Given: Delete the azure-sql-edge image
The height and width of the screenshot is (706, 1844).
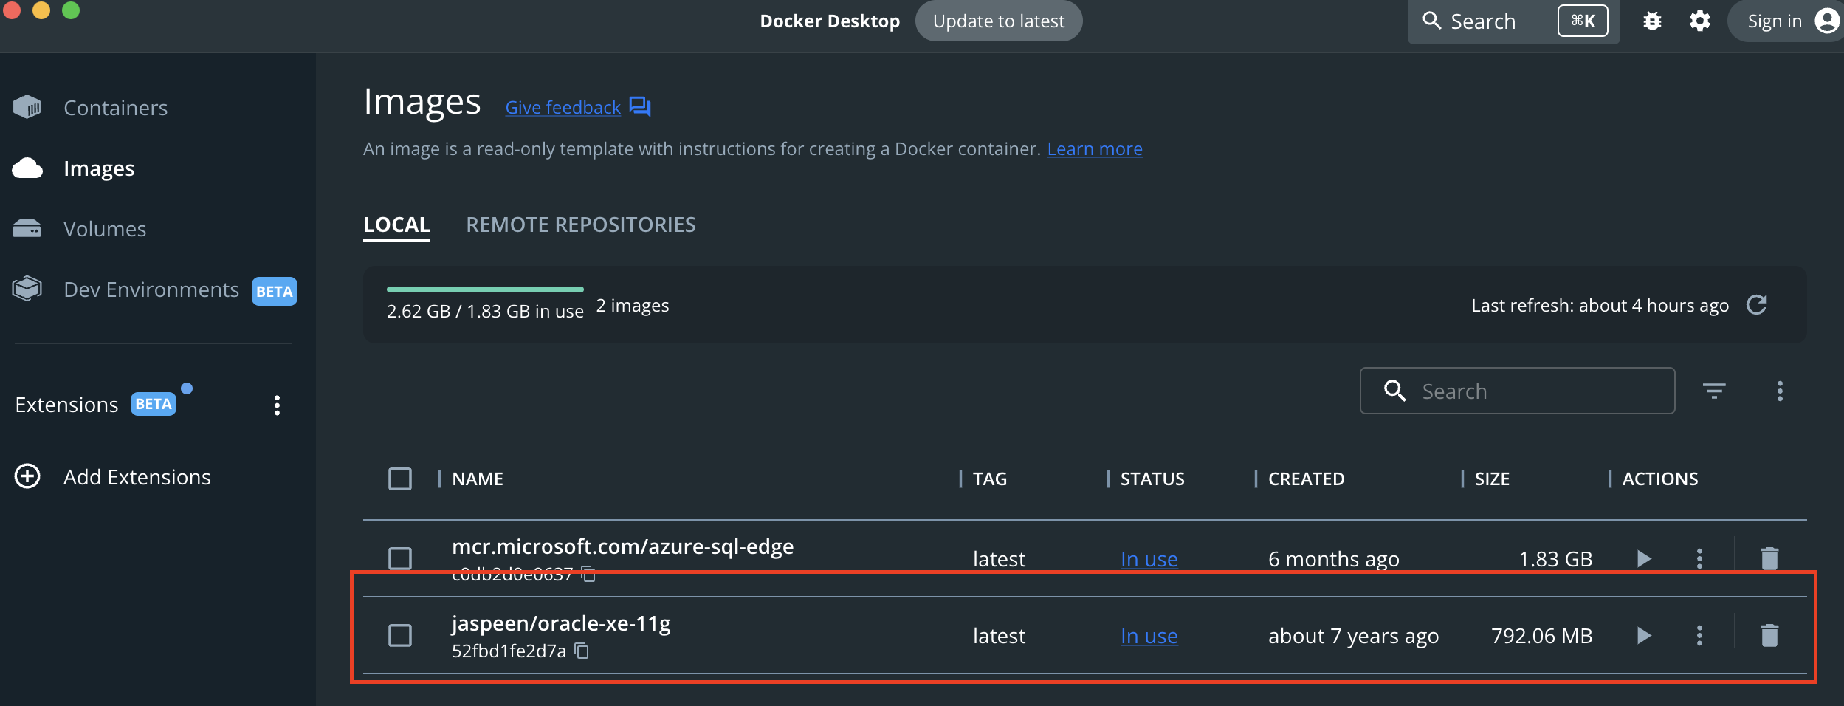Looking at the screenshot, I should [x=1769, y=558].
